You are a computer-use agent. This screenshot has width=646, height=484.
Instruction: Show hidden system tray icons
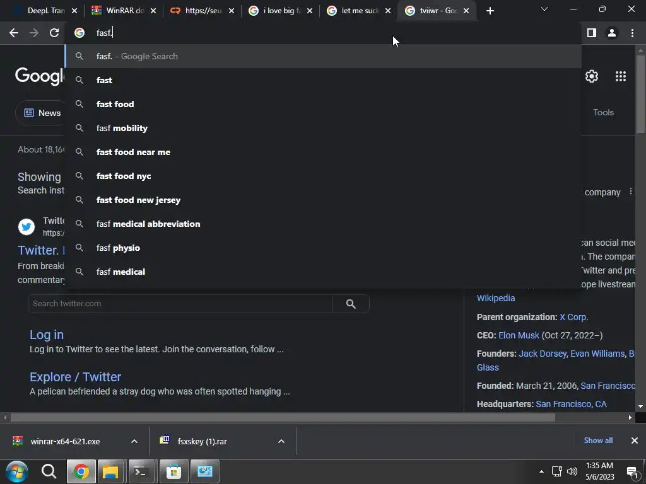(541, 471)
